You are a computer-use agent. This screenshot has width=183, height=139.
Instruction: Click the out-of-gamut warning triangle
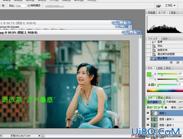149,85
